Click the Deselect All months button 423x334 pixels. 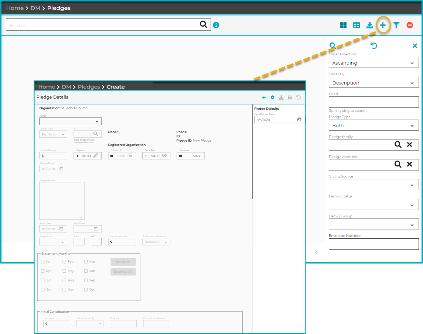pos(123,272)
